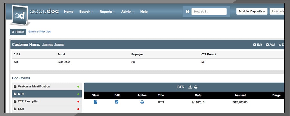This screenshot has height=116, width=290.
Task: Click the print icon in CTR header
Action: pyautogui.click(x=196, y=87)
